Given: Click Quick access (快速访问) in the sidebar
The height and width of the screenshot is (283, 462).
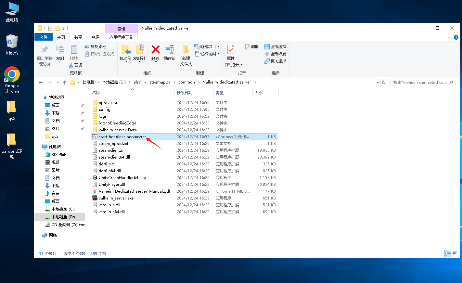Looking at the screenshot, I should tap(57, 97).
